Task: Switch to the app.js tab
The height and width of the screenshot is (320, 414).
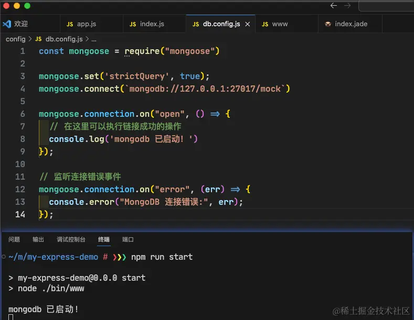Action: pos(91,24)
